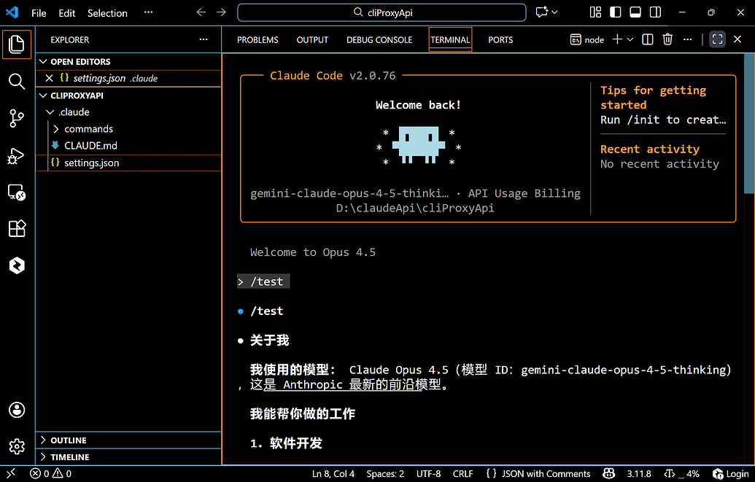Show errors and warnings count in status bar

pos(50,474)
